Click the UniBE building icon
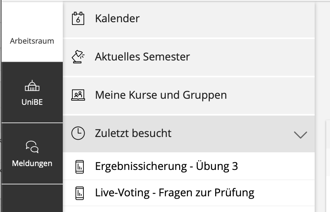This screenshot has width=330, height=212. 32,86
